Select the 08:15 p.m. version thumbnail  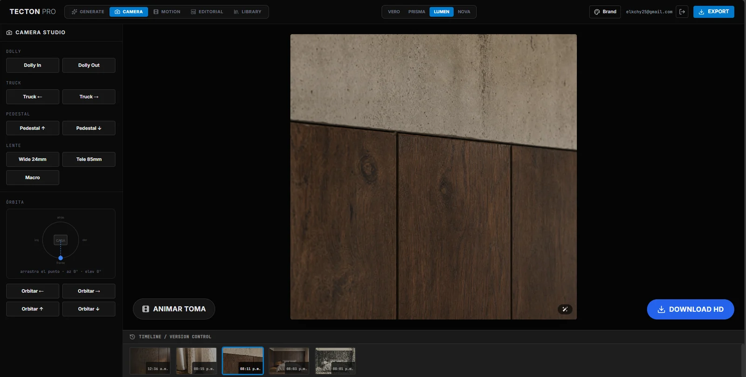click(x=196, y=361)
